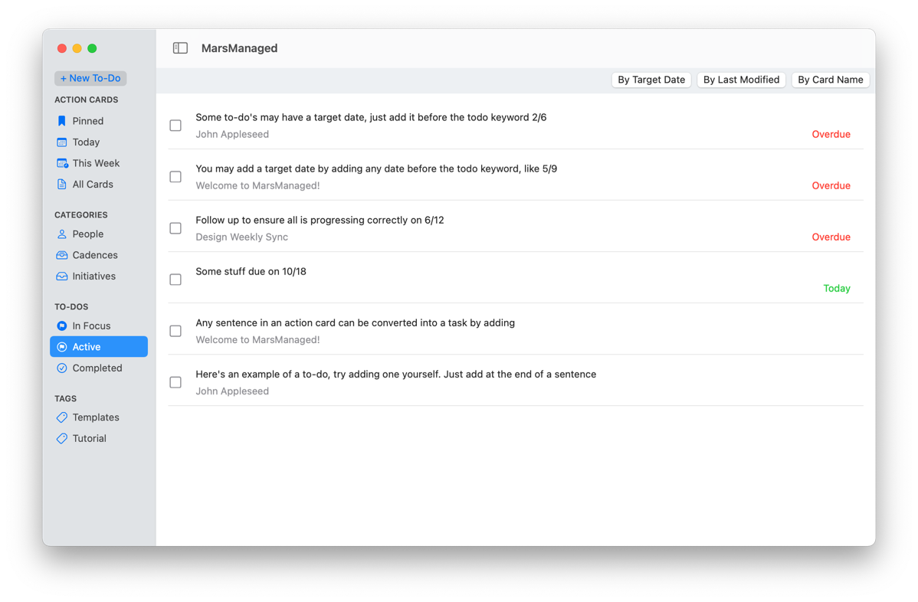Screen dimensions: 918x602
Task: Mark 'Follow up to ensure' to-do complete
Action: [175, 228]
